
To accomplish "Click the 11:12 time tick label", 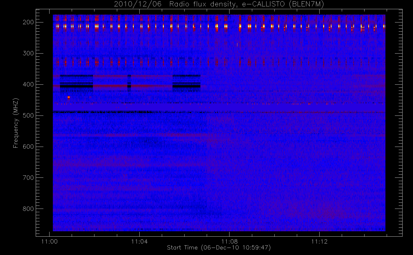I will (x=319, y=241).
